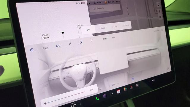Tap the map settings gear icon
Viewport: 190px width, 107px height.
click(x=160, y=17)
